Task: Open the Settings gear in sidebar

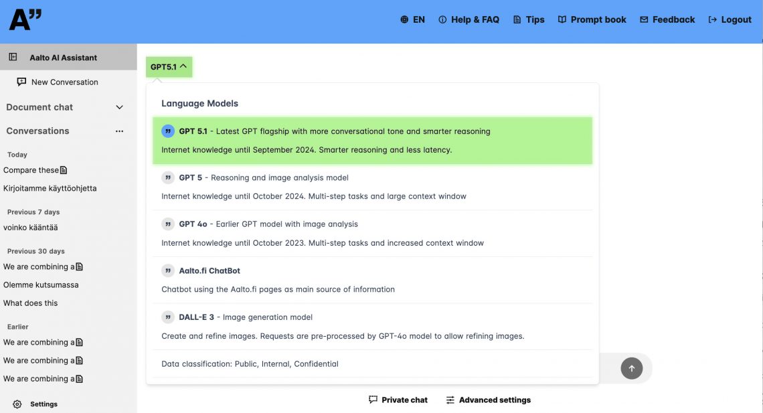Action: point(18,404)
